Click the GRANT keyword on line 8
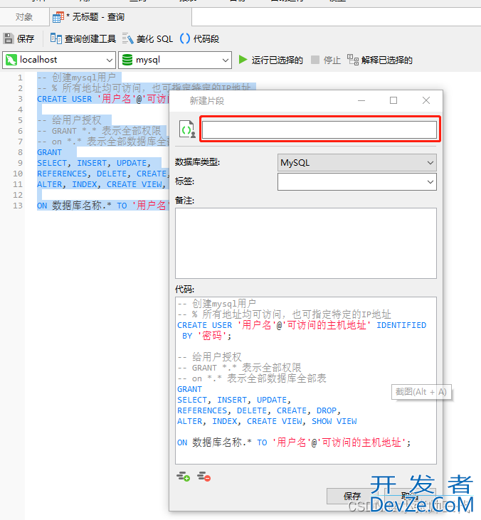Viewport: 481px width, 520px height. [x=49, y=152]
